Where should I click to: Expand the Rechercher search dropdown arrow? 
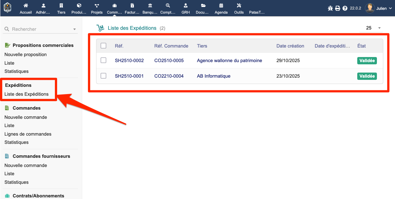[75, 29]
